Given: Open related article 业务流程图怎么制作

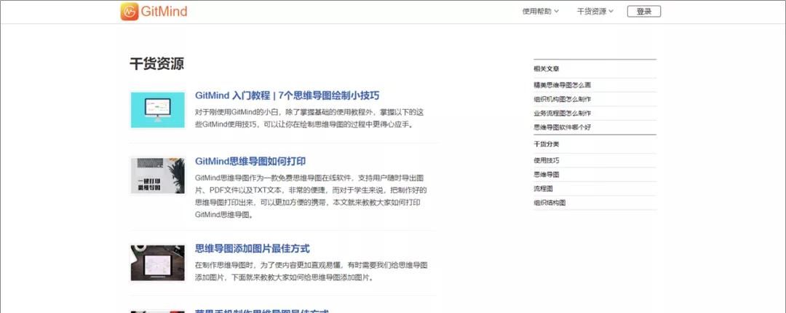Looking at the screenshot, I should click(563, 114).
